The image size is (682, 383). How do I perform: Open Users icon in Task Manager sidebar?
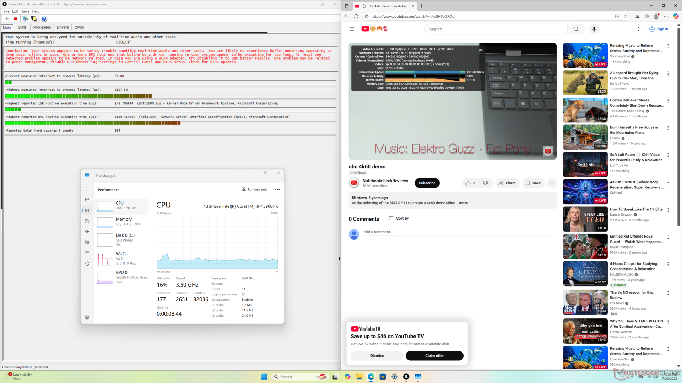[x=87, y=242]
